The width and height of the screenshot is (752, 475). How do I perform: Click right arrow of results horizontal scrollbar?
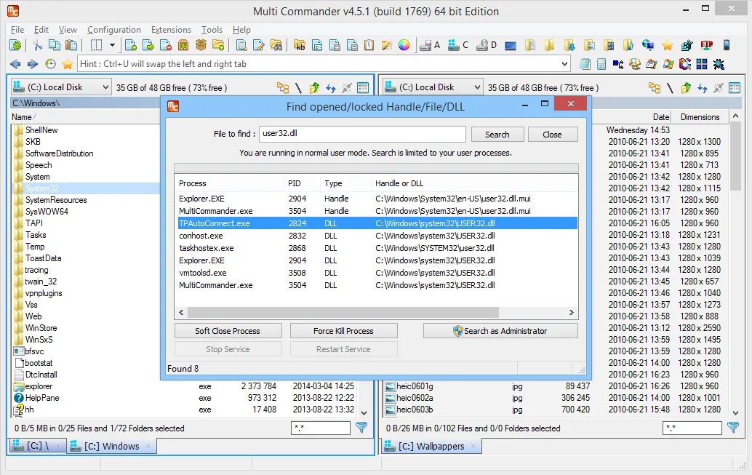571,312
